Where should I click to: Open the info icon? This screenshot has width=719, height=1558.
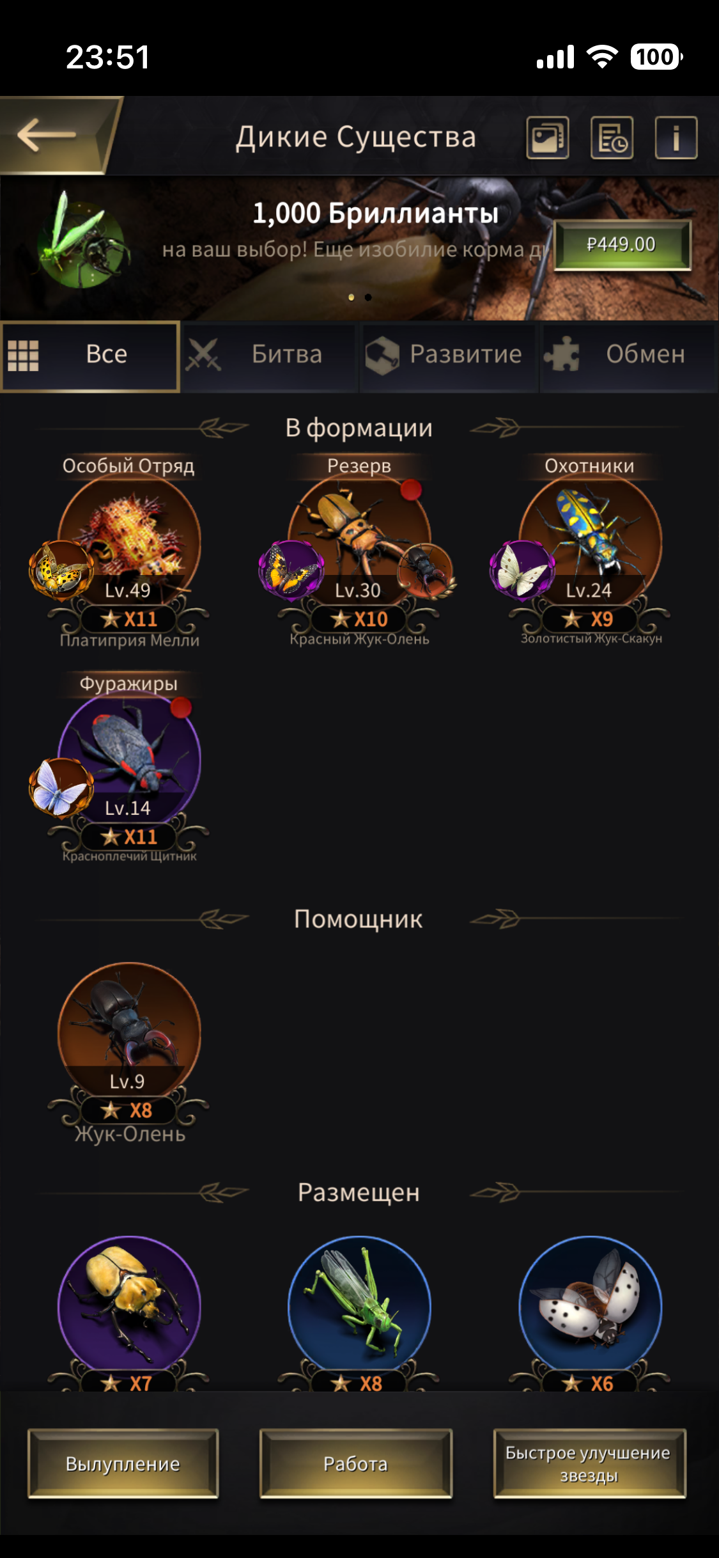pos(676,138)
